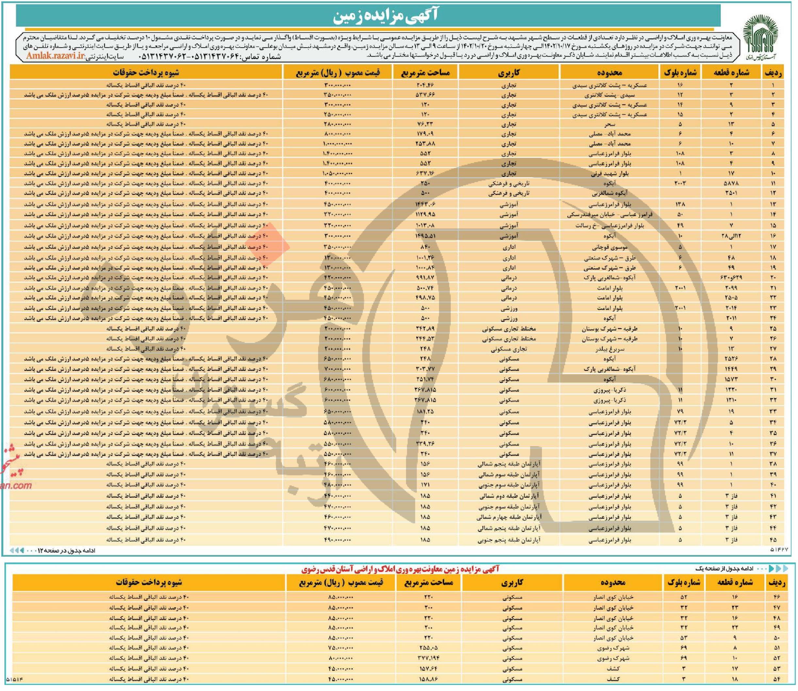Click the area value "۸۴۰"
The height and width of the screenshot is (691, 798).
(425, 247)
